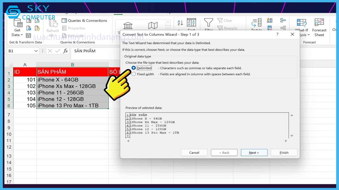Select row 12 header

9,147
